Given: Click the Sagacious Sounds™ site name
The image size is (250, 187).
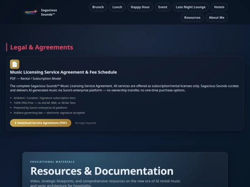Looking at the screenshot, I should click(x=49, y=12).
